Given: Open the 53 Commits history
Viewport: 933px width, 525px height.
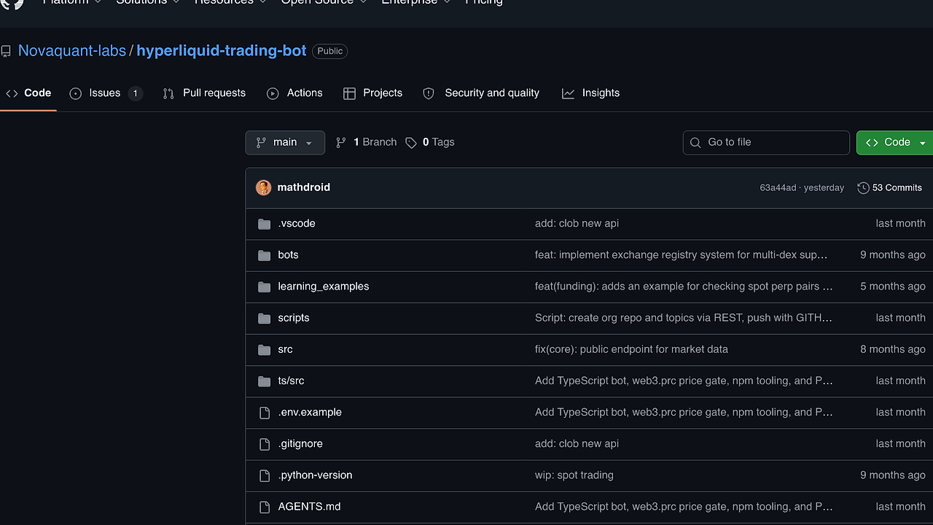Looking at the screenshot, I should tap(890, 187).
